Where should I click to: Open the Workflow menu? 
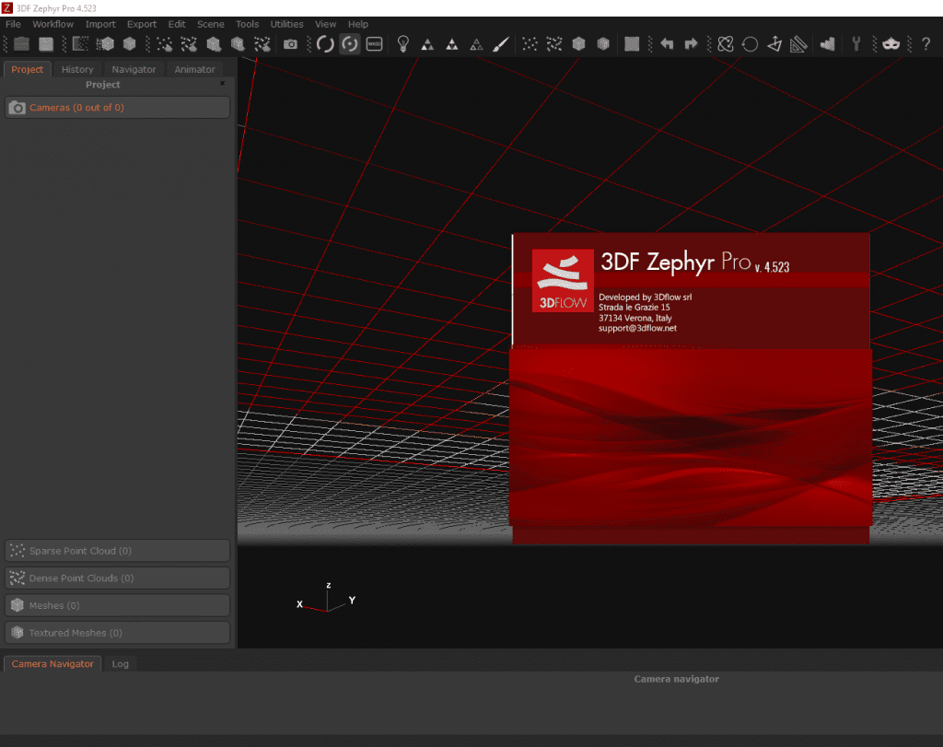point(52,24)
